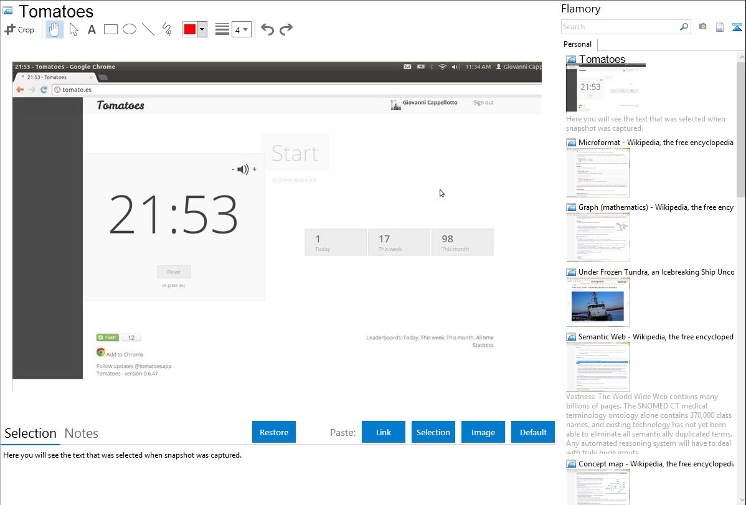Switch to the Notes tab
Image resolution: width=746 pixels, height=505 pixels.
pyautogui.click(x=82, y=433)
